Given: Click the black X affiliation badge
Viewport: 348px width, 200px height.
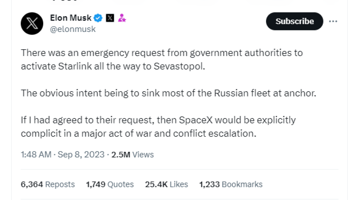Looking at the screenshot, I should pyautogui.click(x=110, y=18).
